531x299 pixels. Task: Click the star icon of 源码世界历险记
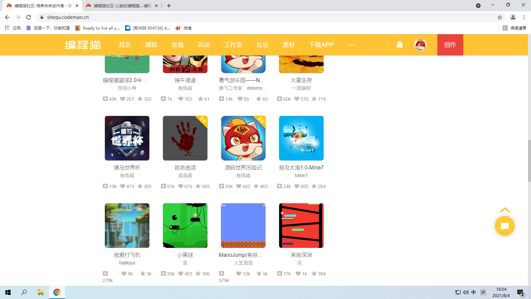pos(256,186)
